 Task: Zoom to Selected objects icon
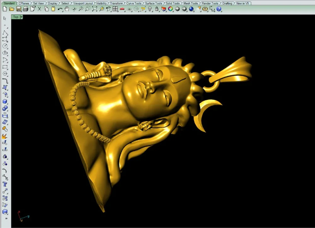(x=102, y=9)
